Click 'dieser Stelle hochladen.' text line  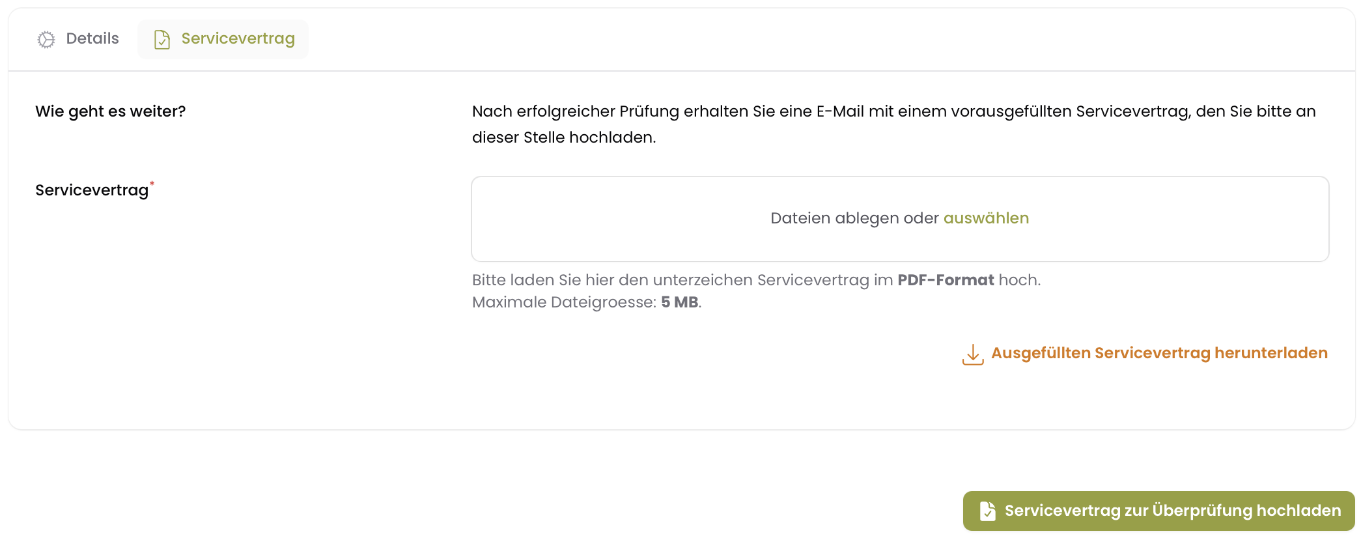click(564, 137)
